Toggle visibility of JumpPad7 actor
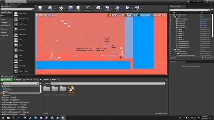This screenshot has height=120, width=214. click(x=171, y=21)
